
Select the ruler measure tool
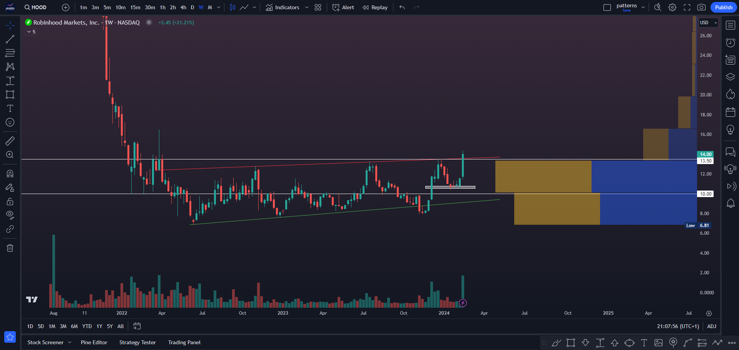[x=10, y=141]
